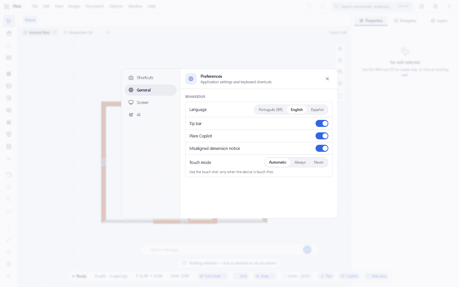Toggle Ortho in the status bar
Viewport: 459px width, 287px height.
[x=297, y=276]
